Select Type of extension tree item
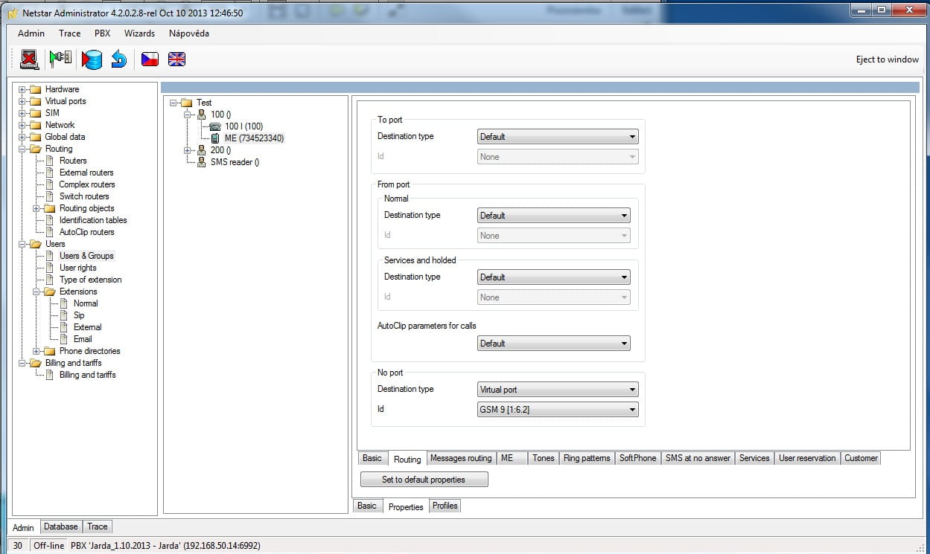Screen dimensions: 930x554 click(x=90, y=280)
